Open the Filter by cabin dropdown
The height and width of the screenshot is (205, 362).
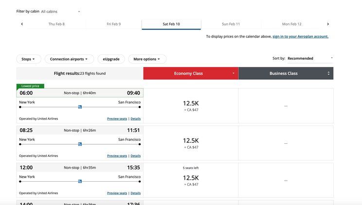click(61, 11)
